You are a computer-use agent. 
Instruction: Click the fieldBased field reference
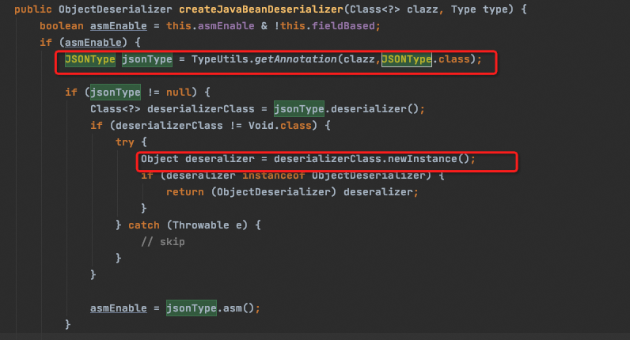[x=343, y=26]
